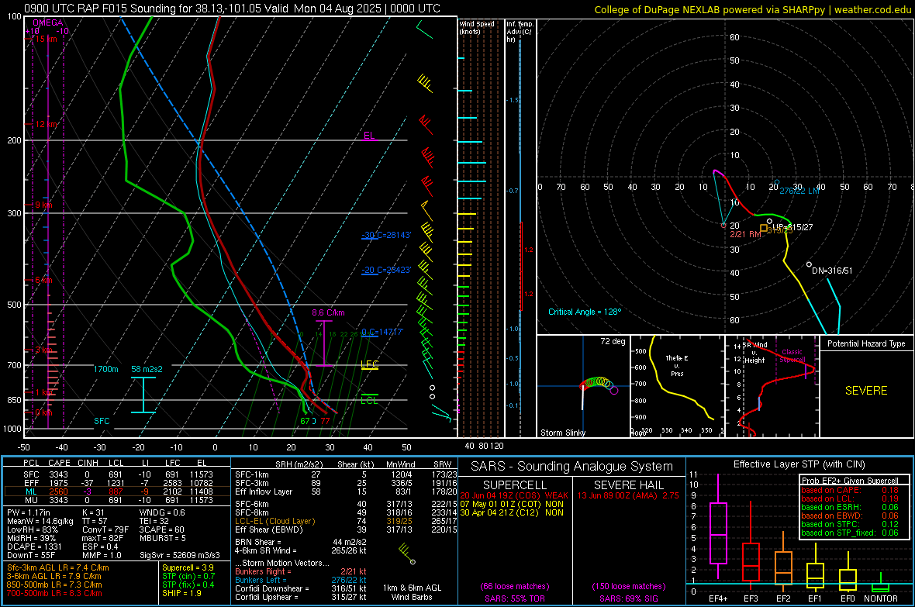Click the DCAPE = 1331 value
This screenshot has width=915, height=607.
click(34, 547)
